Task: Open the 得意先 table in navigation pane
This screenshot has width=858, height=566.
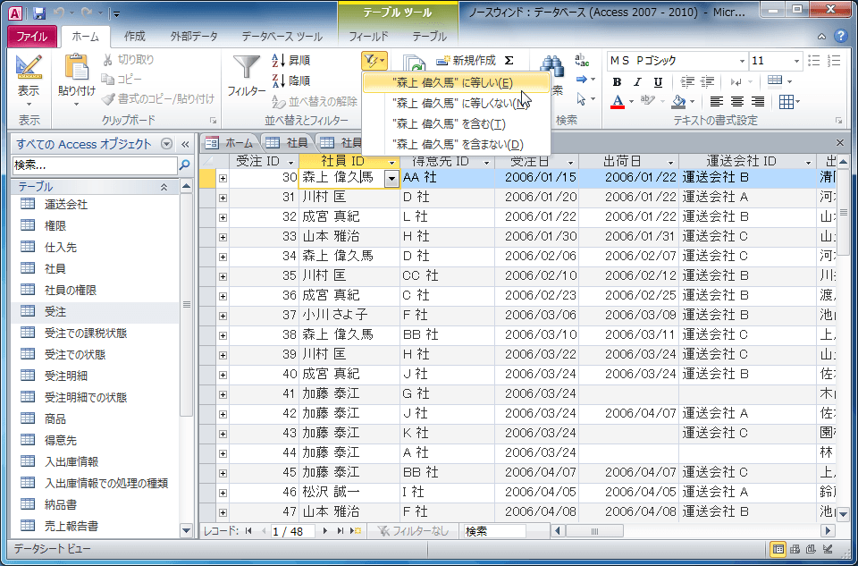Action: [61, 441]
